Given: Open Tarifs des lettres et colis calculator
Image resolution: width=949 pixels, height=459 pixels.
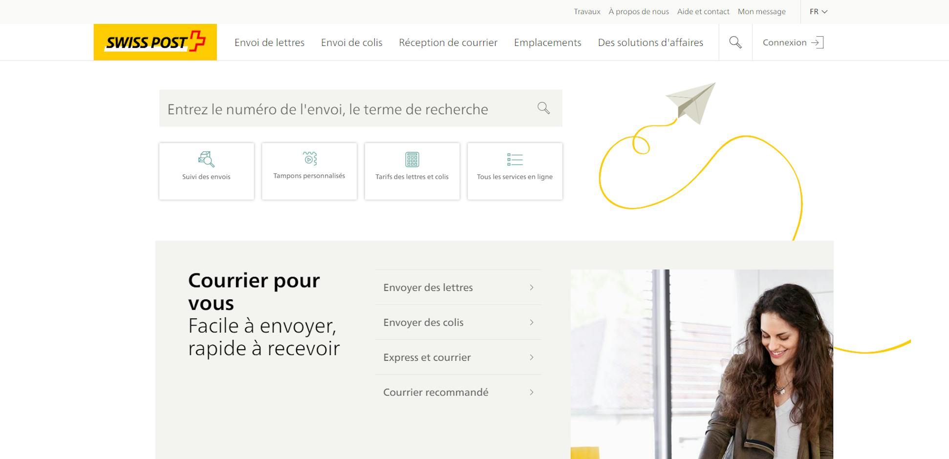Looking at the screenshot, I should pos(412,171).
